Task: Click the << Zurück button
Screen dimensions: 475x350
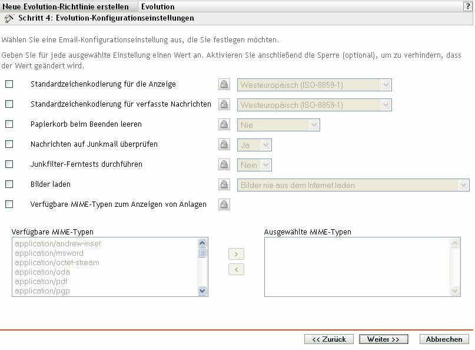Action: [x=329, y=339]
